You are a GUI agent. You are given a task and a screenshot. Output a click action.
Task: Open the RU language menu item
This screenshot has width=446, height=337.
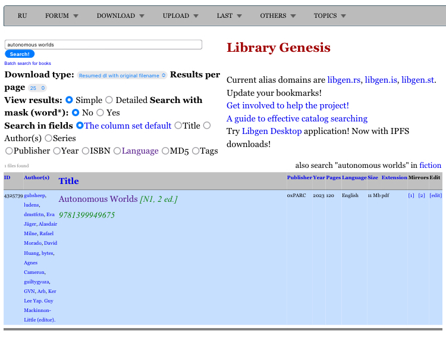click(22, 15)
